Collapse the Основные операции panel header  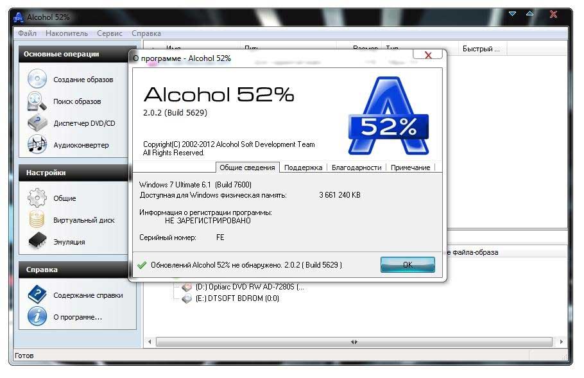coord(73,54)
